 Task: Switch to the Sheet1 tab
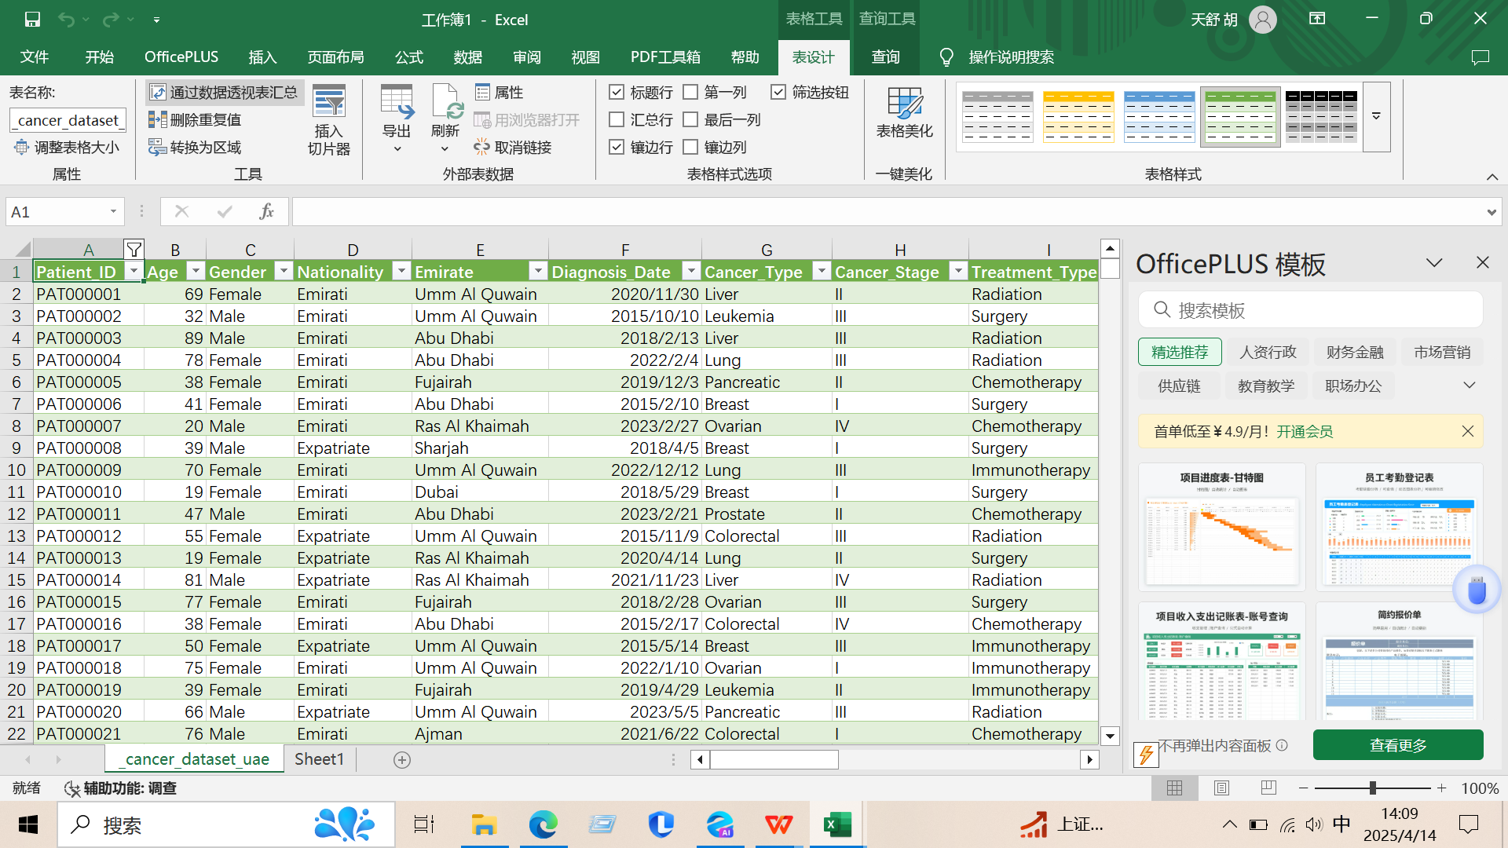[x=319, y=759]
